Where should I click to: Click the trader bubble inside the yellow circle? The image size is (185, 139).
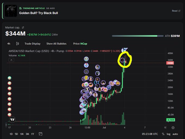point(122,60)
